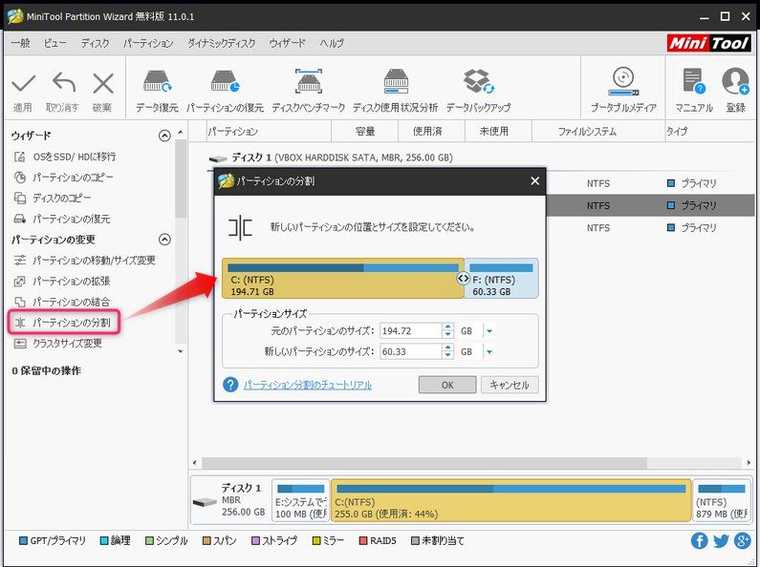The height and width of the screenshot is (567, 760).
Task: Click the 破棄 (Discard) X icon
Action: point(103,83)
